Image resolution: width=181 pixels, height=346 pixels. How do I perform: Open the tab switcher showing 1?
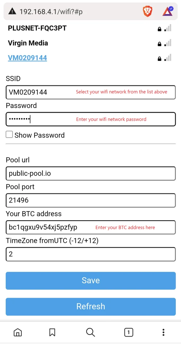pyautogui.click(x=129, y=332)
